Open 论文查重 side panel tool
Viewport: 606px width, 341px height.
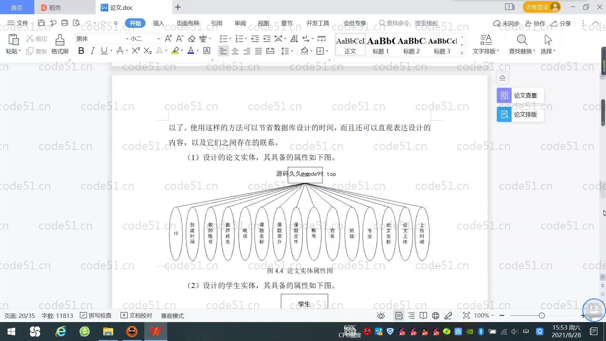[520, 95]
